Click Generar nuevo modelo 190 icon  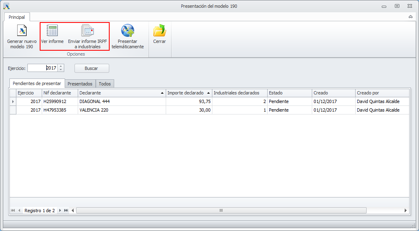point(22,30)
